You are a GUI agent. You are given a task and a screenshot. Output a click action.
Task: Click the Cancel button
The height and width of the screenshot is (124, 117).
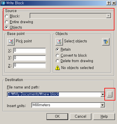pos(80,117)
